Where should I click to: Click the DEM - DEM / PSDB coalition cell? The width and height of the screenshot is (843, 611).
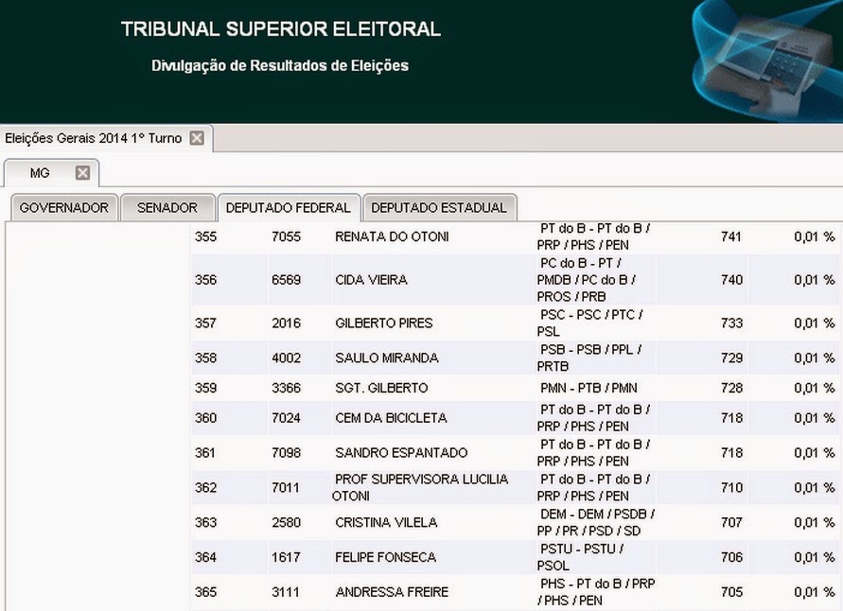[x=596, y=522]
